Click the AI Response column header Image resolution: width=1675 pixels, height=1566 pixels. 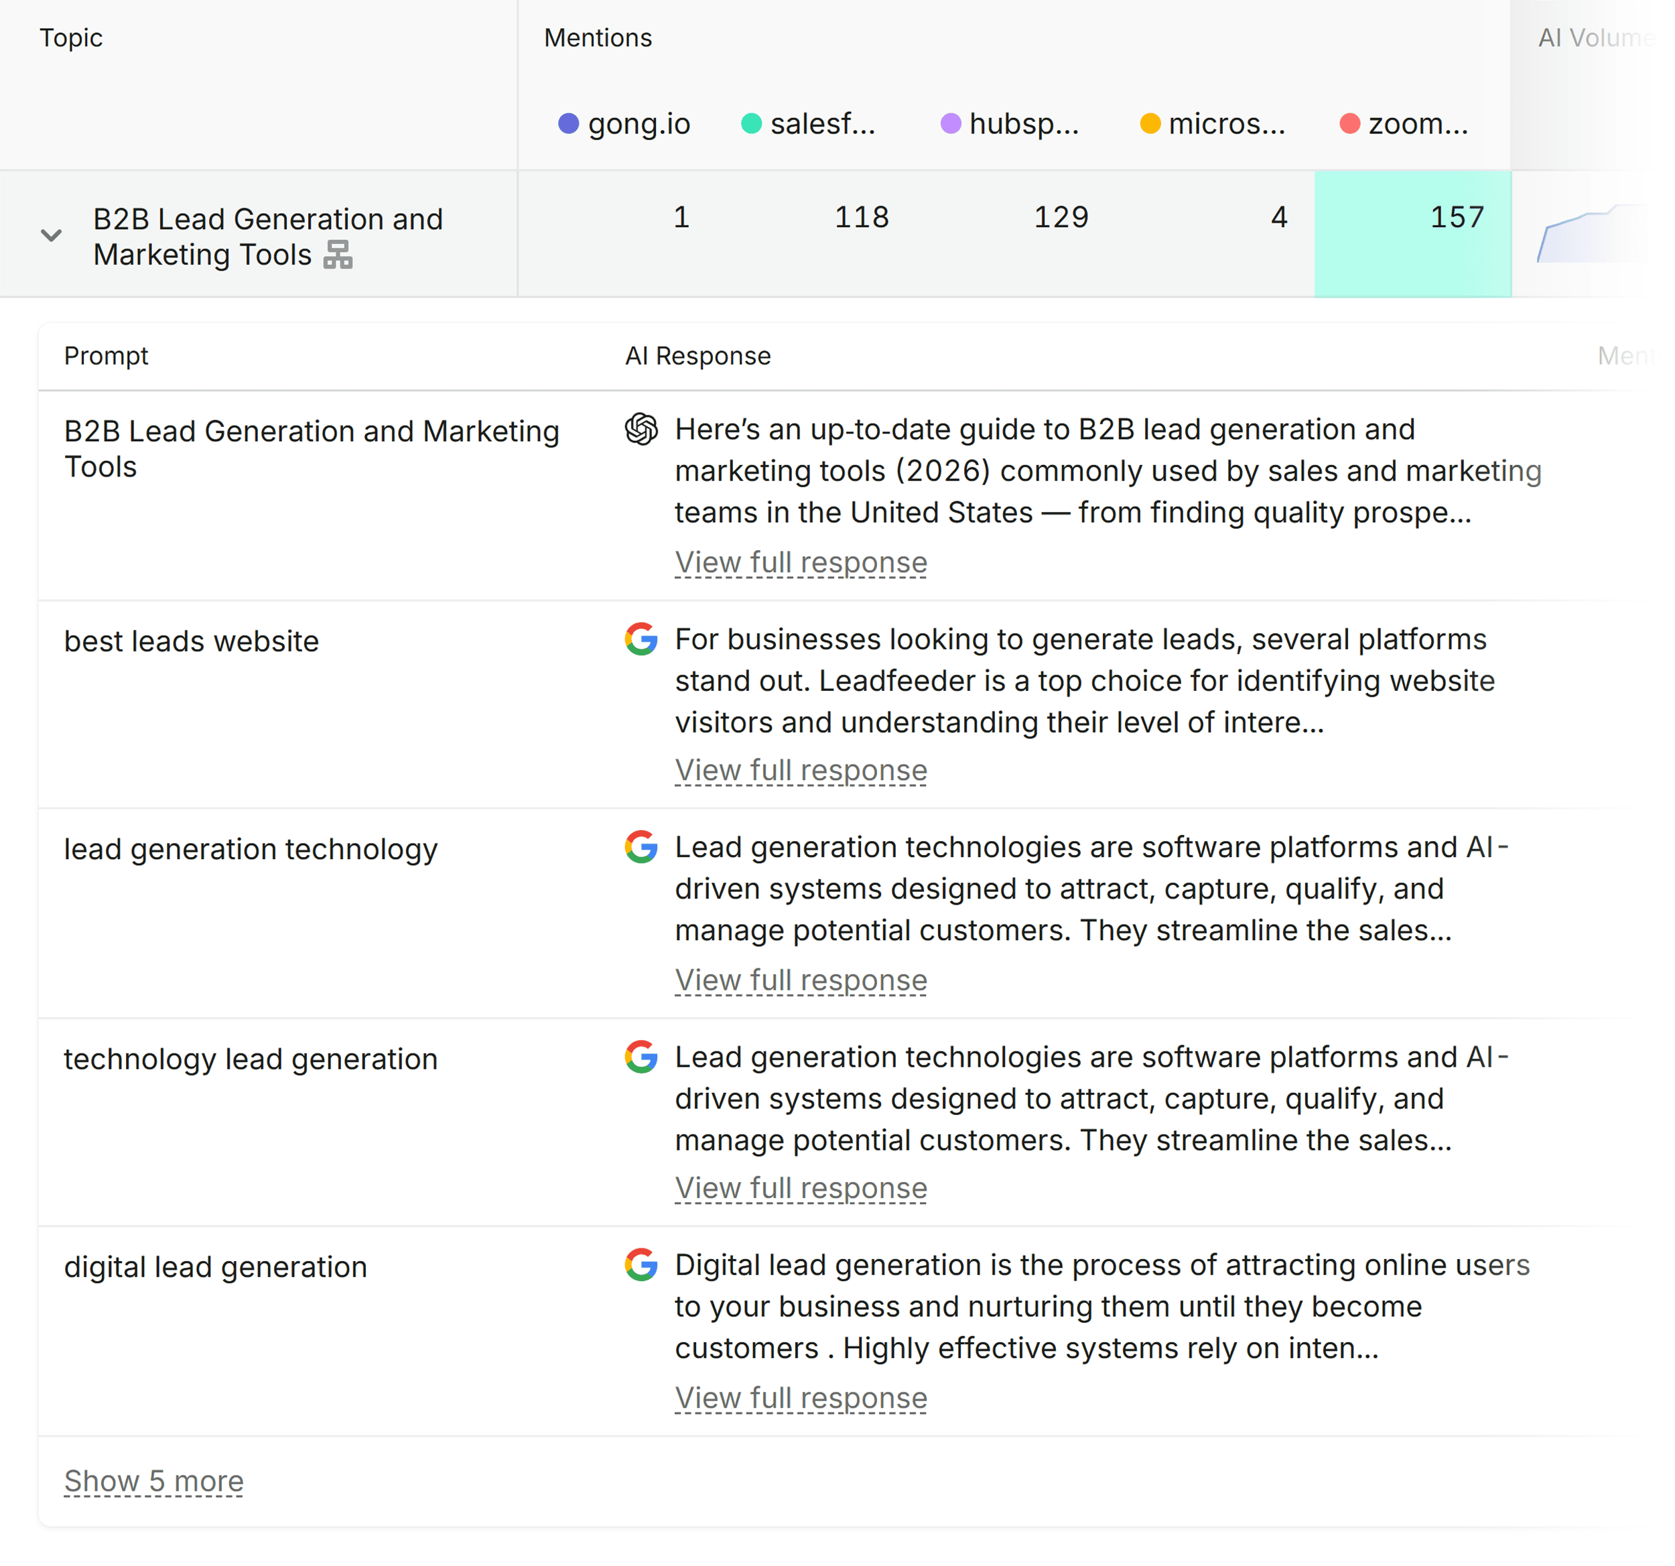tap(697, 356)
